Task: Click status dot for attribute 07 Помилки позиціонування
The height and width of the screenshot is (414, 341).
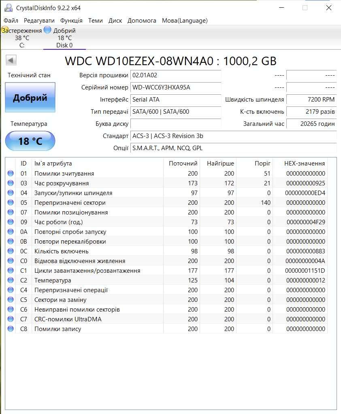Action: 11,212
